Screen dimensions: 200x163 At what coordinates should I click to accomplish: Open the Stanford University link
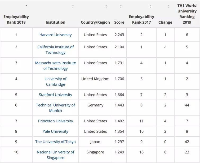pos(55,95)
